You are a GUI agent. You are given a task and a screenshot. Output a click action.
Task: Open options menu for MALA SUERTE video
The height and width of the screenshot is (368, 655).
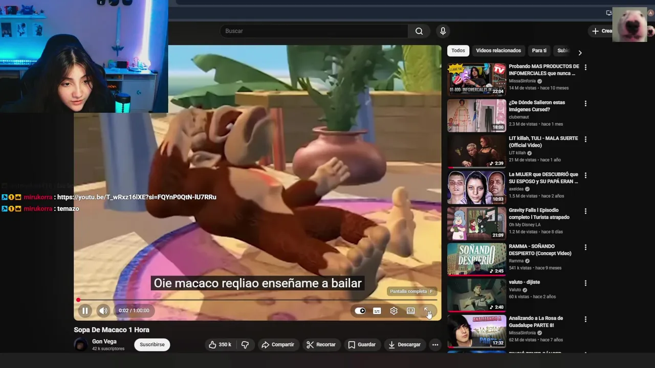click(x=585, y=139)
